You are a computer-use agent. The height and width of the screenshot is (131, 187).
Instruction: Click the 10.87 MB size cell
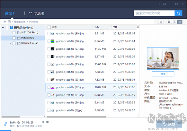pos(100,87)
